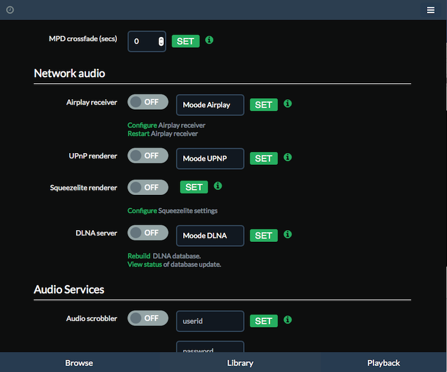Adjust the MPD crossfade stepper arrows
The width and height of the screenshot is (447, 372).
pos(161,41)
